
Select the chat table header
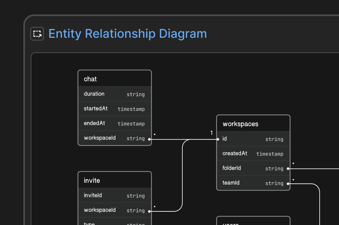pos(115,79)
